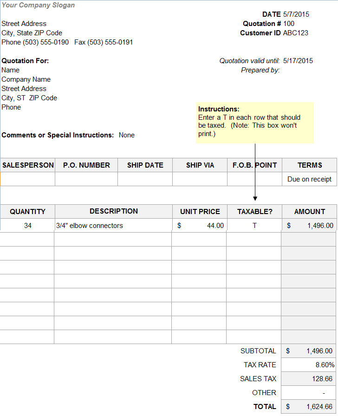Image resolution: width=338 pixels, height=416 pixels.
Task: Select the tax rate value 8.60%
Action: [309, 365]
